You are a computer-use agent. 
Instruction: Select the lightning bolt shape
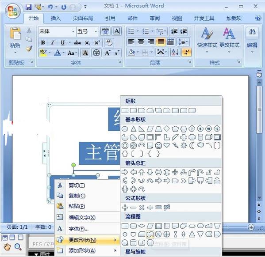click(x=175, y=145)
